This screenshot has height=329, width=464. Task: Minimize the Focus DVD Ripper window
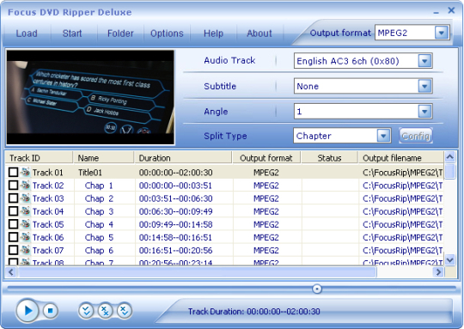437,12
